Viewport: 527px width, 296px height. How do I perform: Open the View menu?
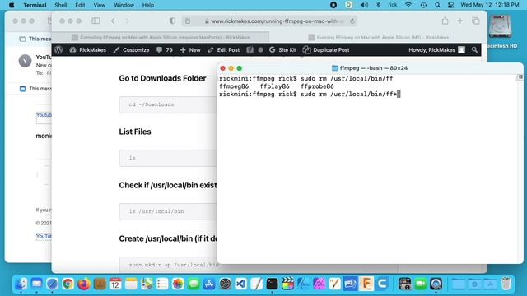tap(99, 5)
